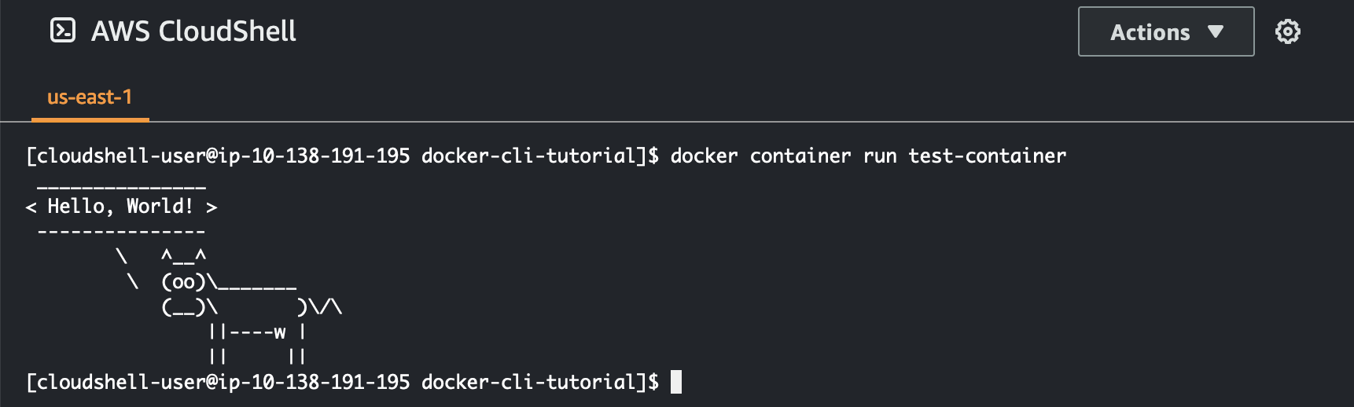1354x407 pixels.
Task: Click the cow's udder 'w' in output
Action: (280, 332)
